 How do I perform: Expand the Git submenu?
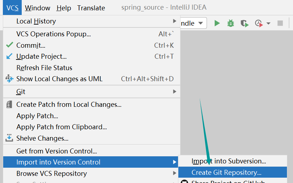91,91
